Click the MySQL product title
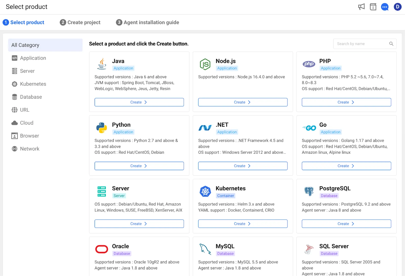Screen dimensions: 405x276 [x=225, y=246]
